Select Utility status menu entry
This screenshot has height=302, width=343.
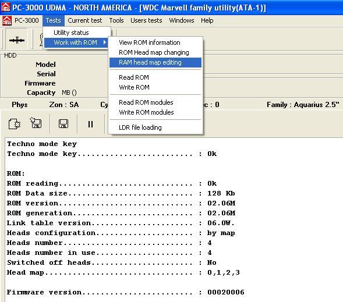71,33
